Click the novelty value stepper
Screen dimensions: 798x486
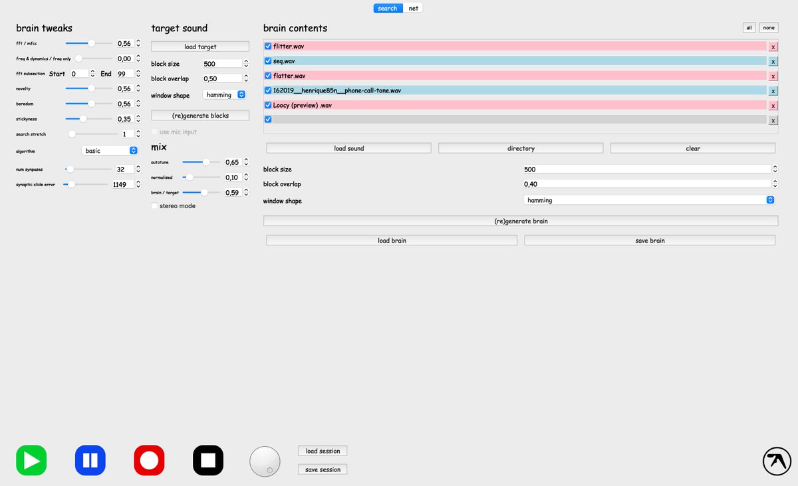coord(138,88)
